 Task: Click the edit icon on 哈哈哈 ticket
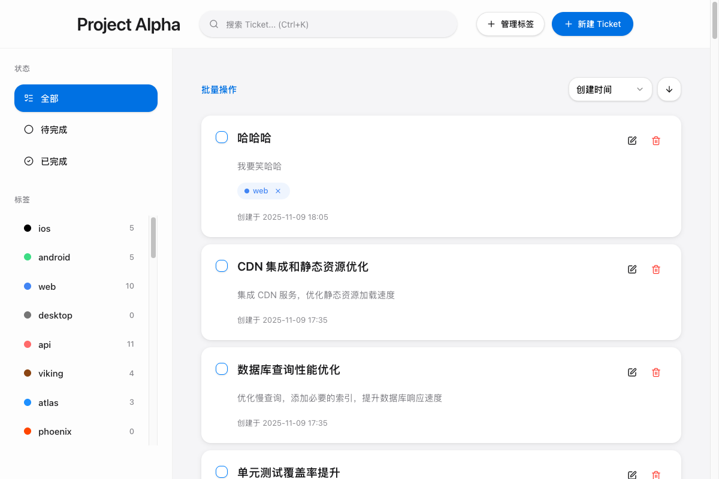point(632,141)
